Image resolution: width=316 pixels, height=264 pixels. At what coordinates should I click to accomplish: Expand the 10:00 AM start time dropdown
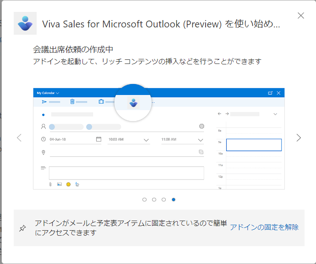click(146, 140)
